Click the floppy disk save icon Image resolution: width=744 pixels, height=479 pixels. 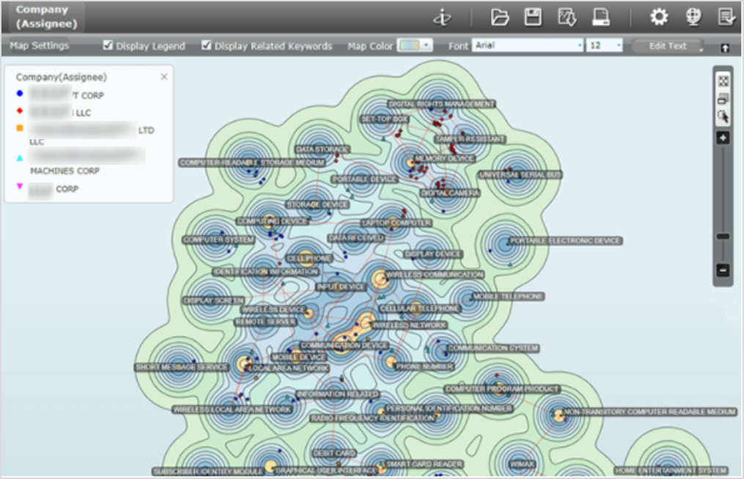533,17
